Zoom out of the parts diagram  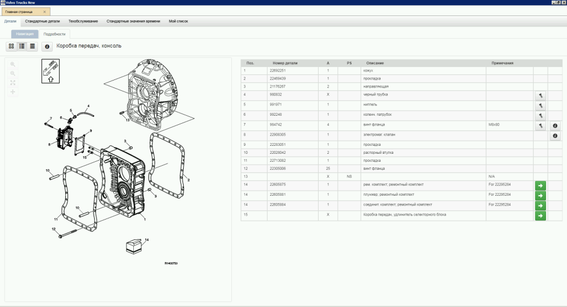(12, 74)
